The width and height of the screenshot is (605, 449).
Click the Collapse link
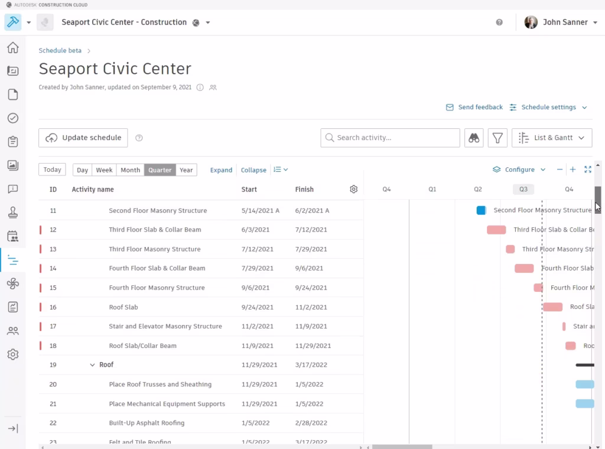pyautogui.click(x=253, y=170)
